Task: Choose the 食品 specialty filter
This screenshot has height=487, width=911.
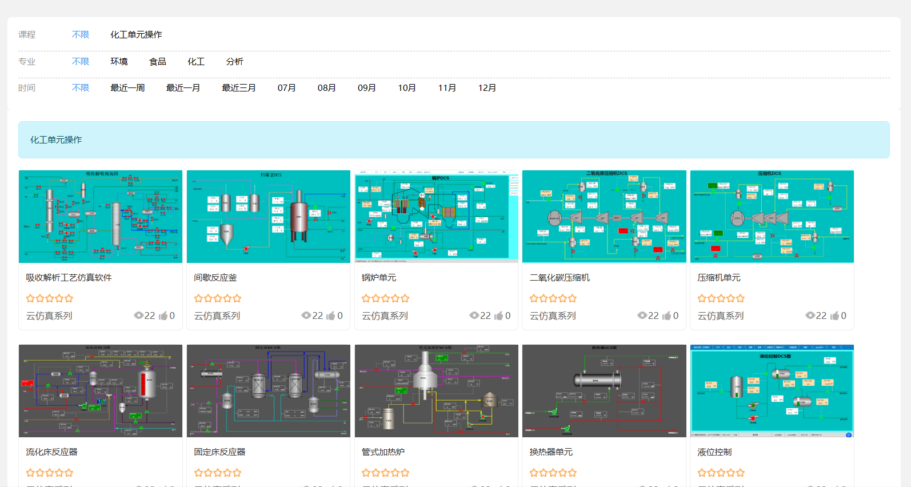Action: [x=158, y=61]
